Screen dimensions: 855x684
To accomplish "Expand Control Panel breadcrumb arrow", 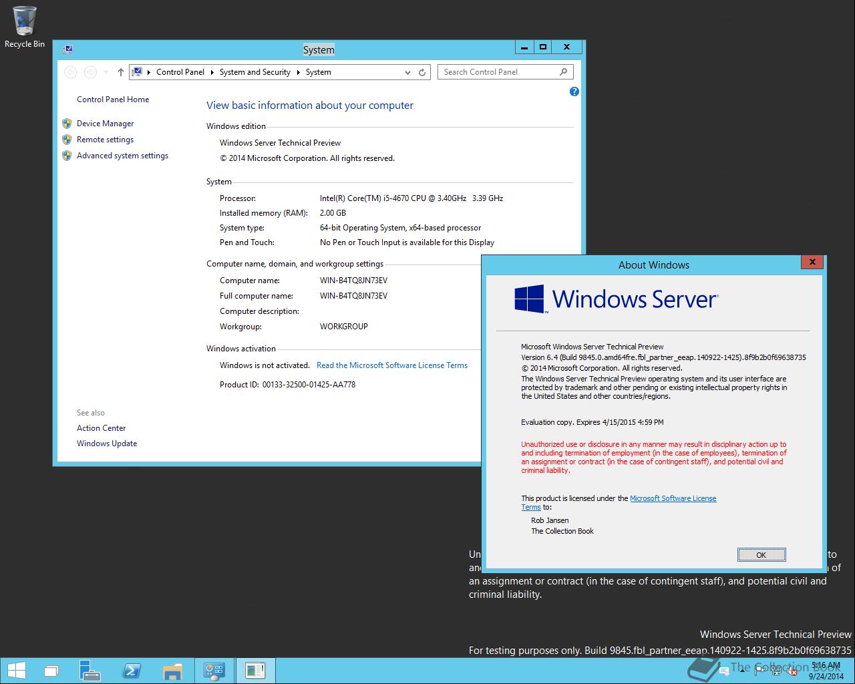I will coord(212,72).
